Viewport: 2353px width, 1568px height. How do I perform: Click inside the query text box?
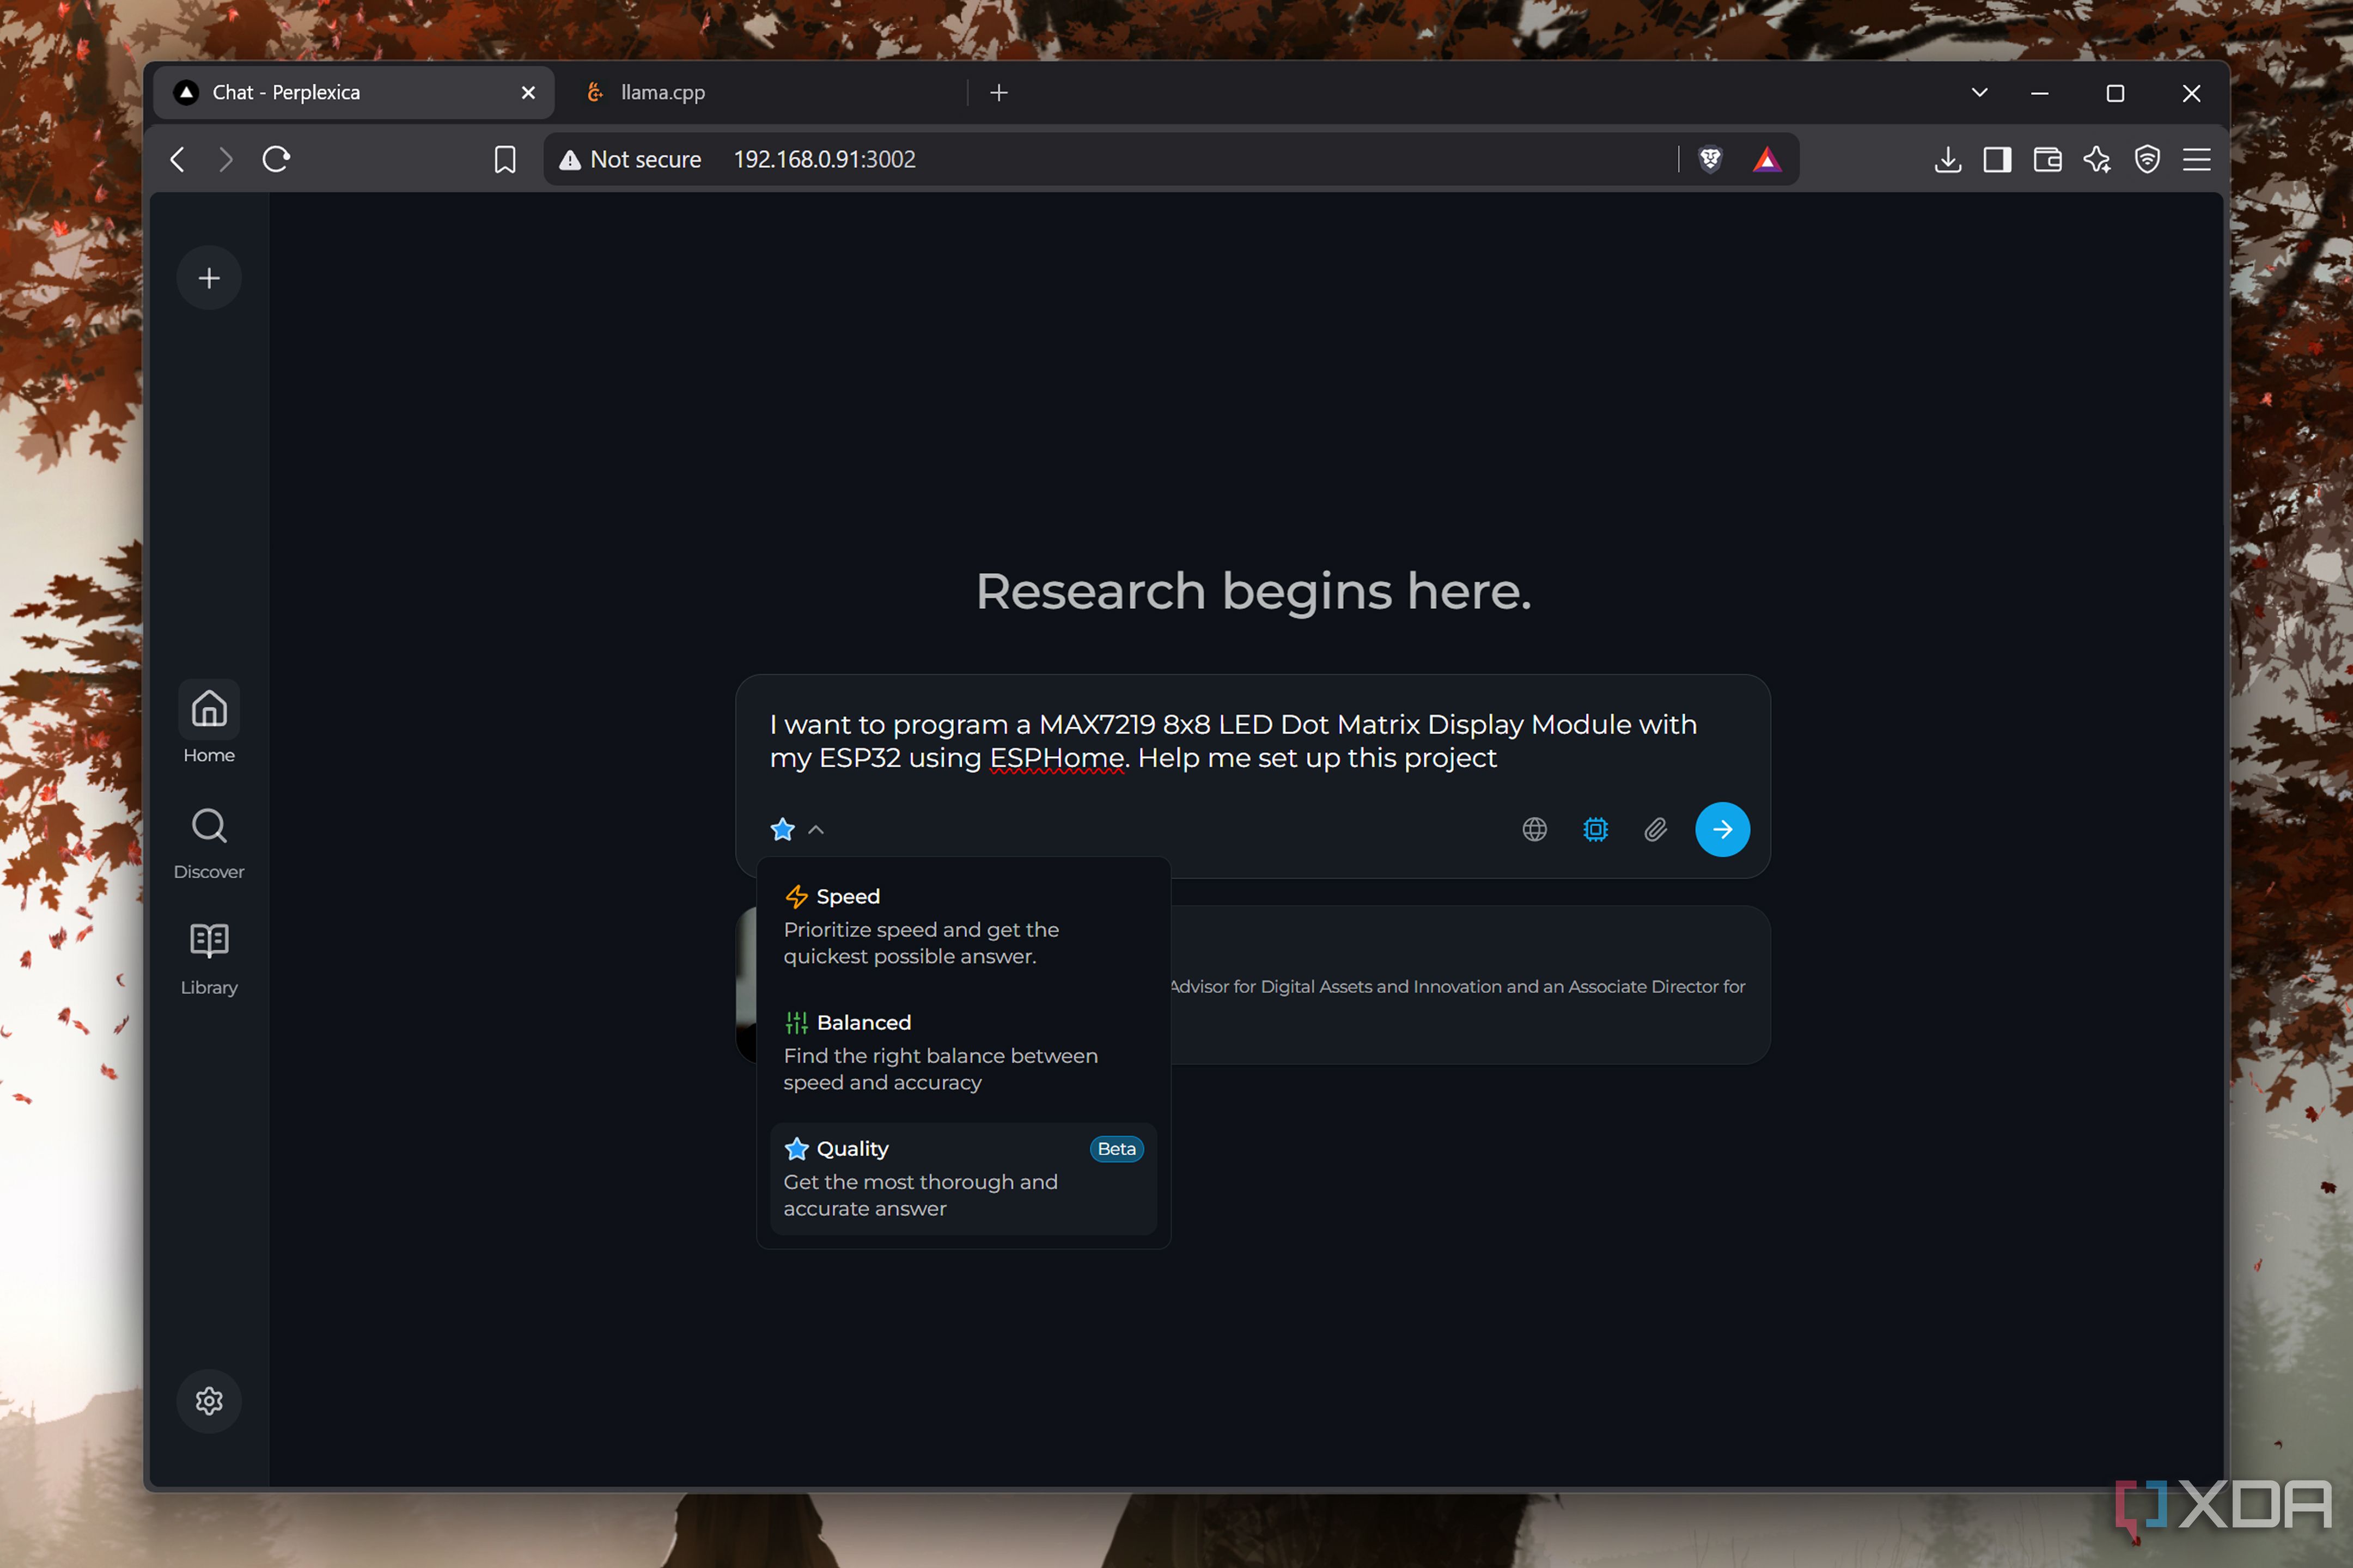tap(1253, 741)
